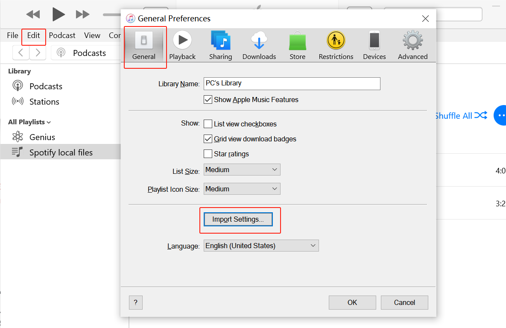
Task: Open the Devices preferences tab
Action: click(374, 45)
